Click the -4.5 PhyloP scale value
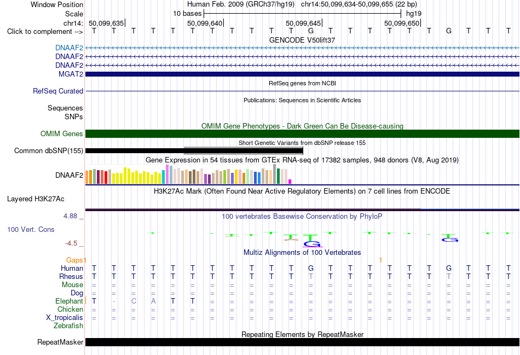 (x=71, y=243)
